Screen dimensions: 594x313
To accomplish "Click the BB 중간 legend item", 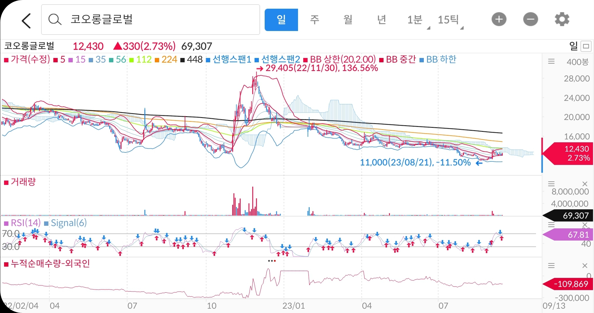I will coord(397,59).
